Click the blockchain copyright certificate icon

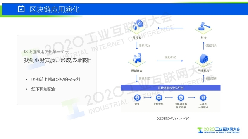pos(181,98)
